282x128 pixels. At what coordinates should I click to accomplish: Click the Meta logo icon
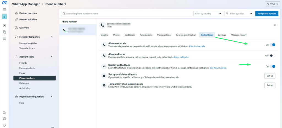coord(4,4)
